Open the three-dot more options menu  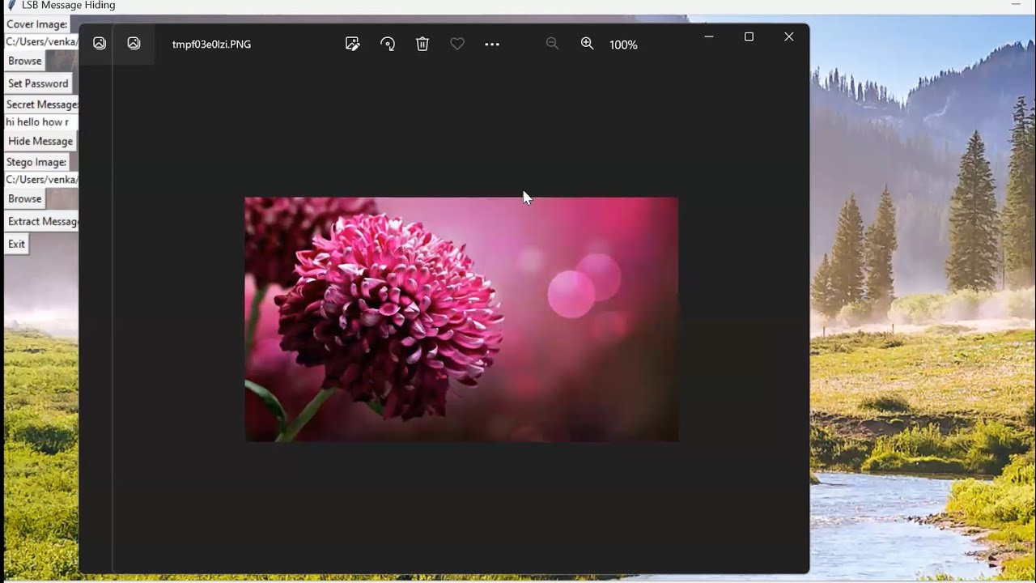tap(492, 44)
